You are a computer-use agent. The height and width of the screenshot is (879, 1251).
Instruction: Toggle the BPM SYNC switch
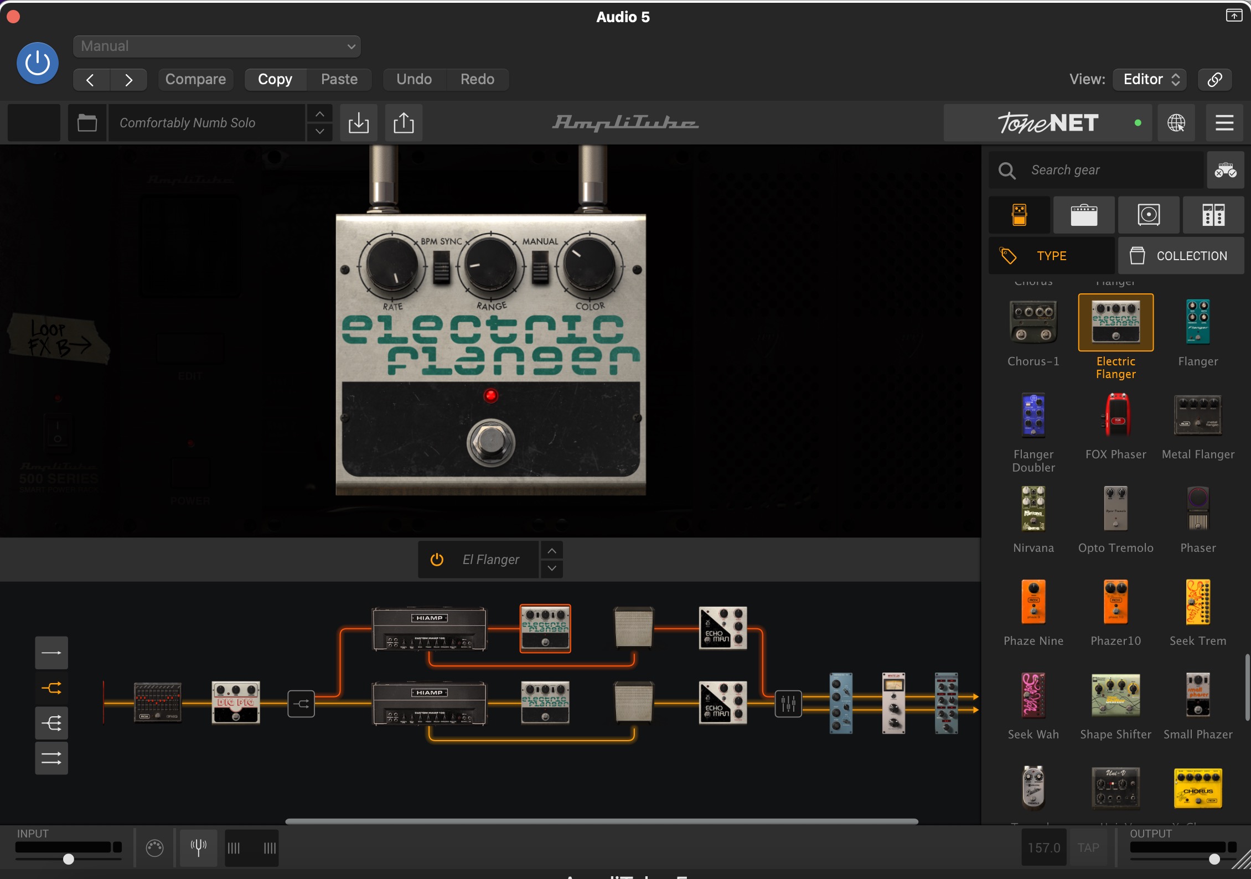(441, 267)
